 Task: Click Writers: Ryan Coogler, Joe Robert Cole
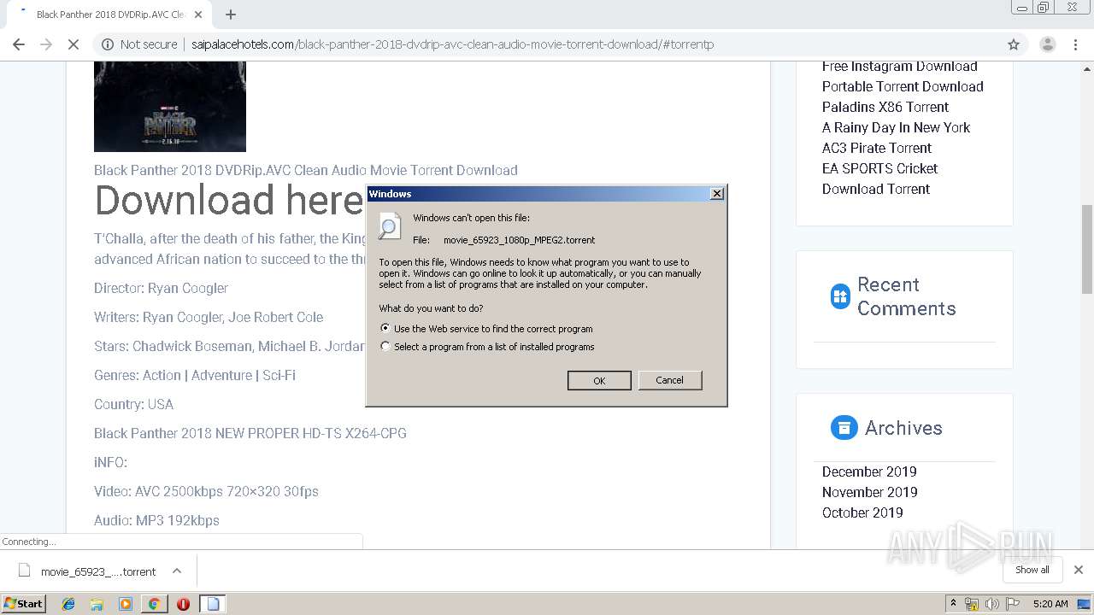click(209, 317)
